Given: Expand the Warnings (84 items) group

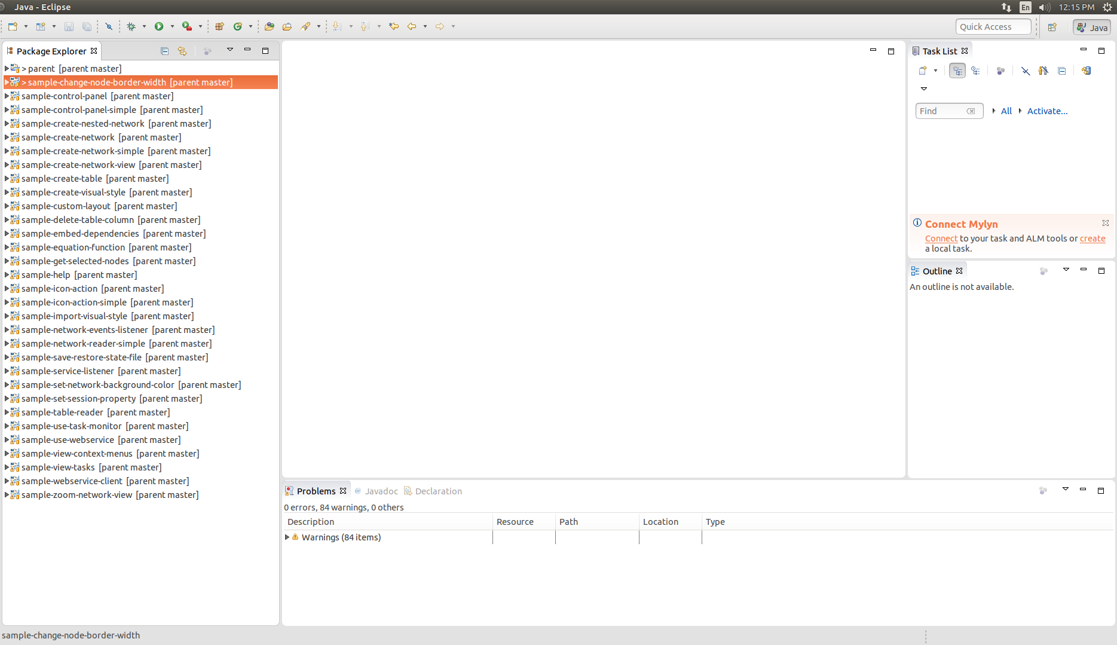Looking at the screenshot, I should click(287, 537).
